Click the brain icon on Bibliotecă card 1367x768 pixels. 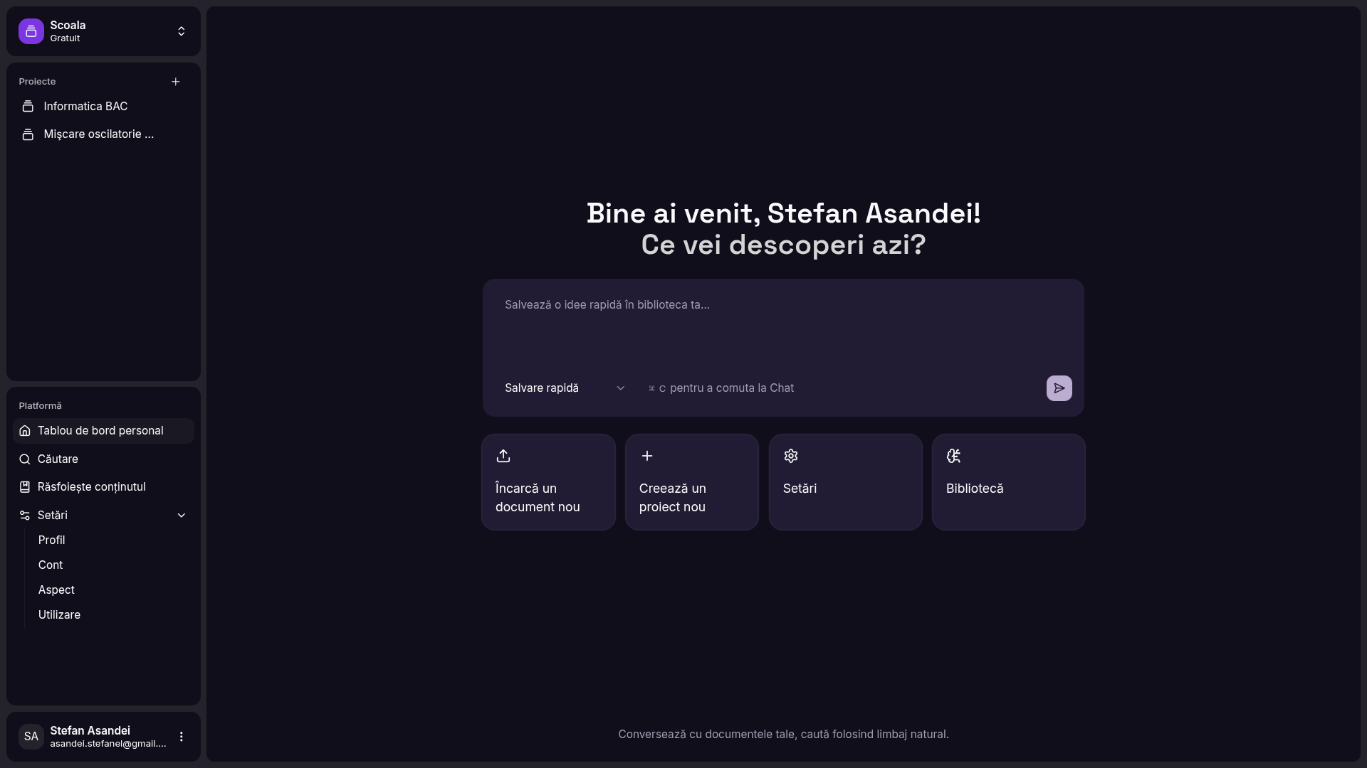954,456
